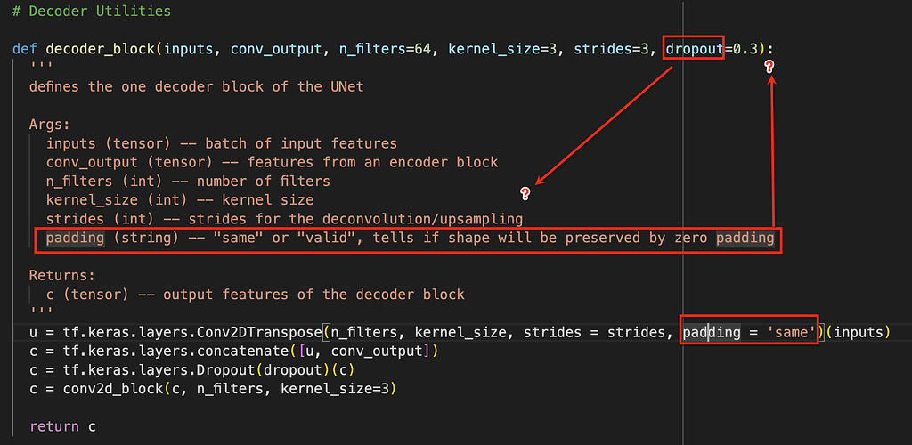This screenshot has width=912, height=445.
Task: Click the highlighted padding (string) docstring line
Action: pos(408,239)
